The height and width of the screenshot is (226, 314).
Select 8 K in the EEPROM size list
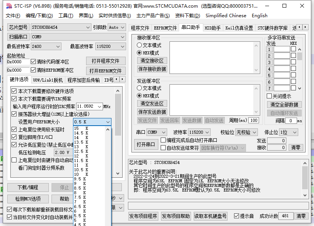click(90, 193)
